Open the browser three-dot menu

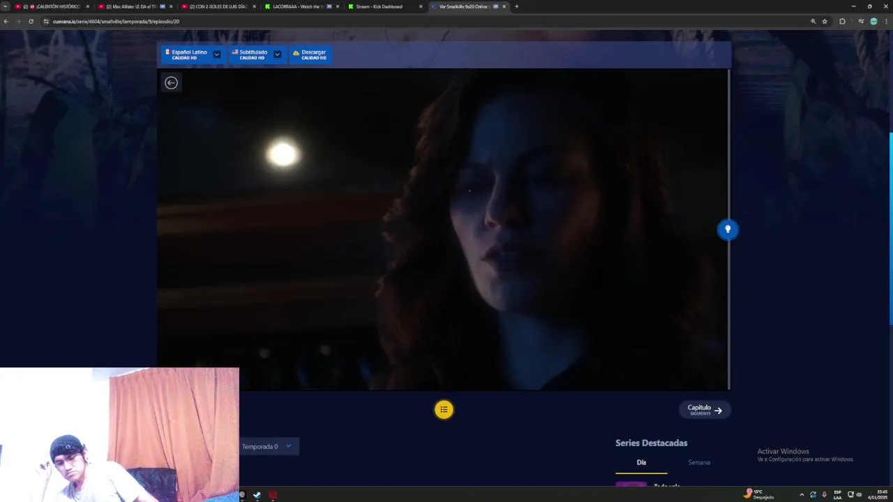click(886, 22)
